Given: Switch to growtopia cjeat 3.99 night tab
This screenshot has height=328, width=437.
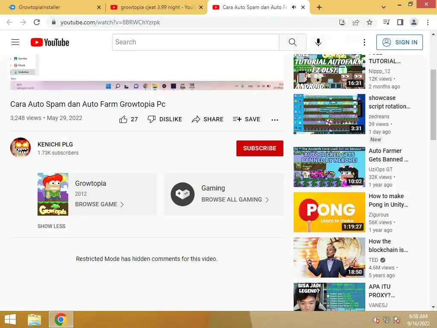Looking at the screenshot, I should (157, 7).
